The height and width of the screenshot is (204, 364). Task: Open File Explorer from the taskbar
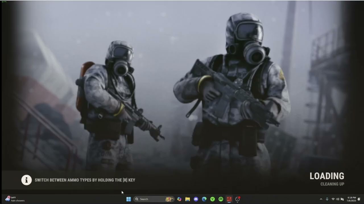187,199
